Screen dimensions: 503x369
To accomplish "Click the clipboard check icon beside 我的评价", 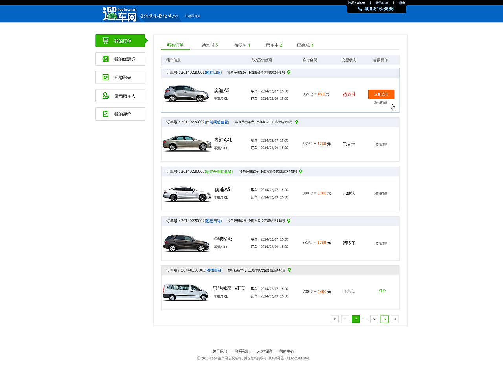I will coord(105,114).
